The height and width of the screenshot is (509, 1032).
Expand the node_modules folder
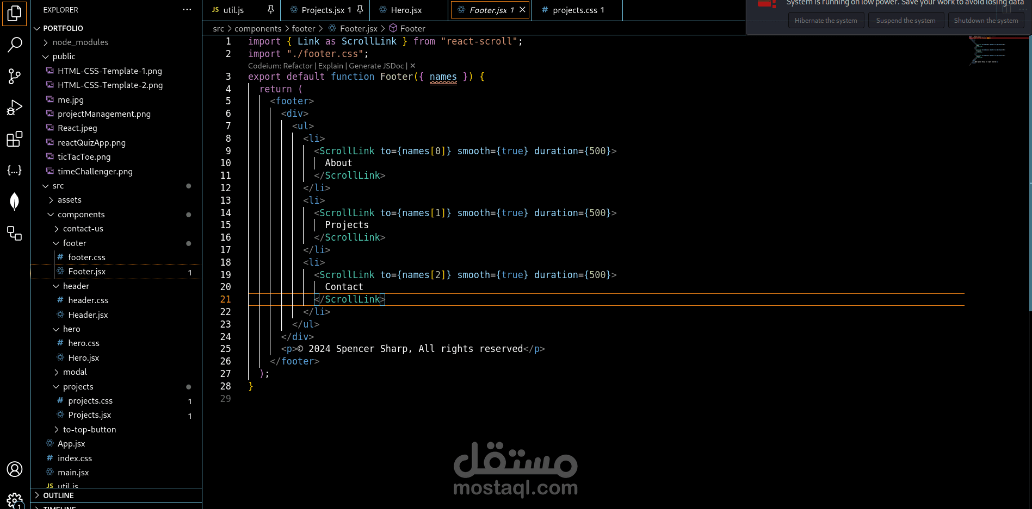116,42
